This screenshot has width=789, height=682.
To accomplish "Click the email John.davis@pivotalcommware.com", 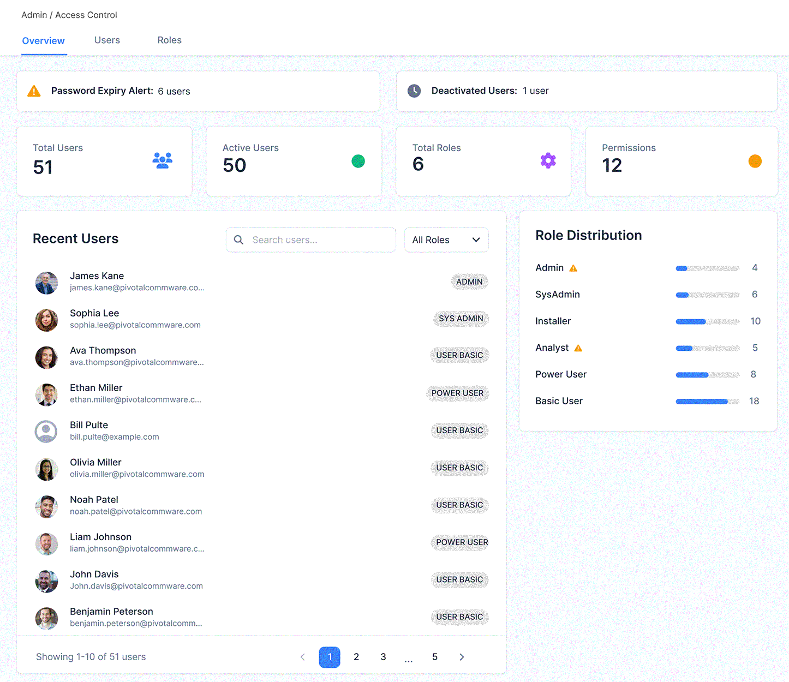I will click(136, 587).
